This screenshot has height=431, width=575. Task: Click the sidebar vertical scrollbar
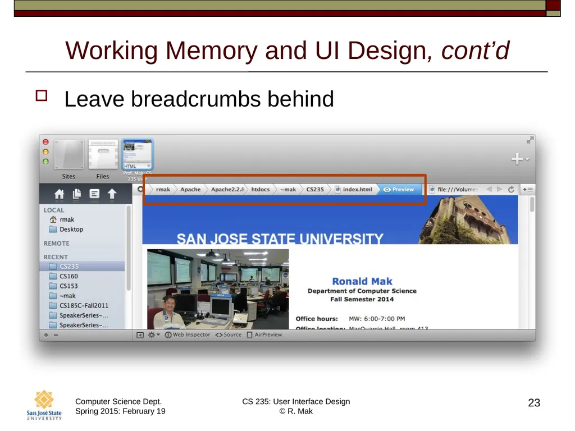[129, 249]
